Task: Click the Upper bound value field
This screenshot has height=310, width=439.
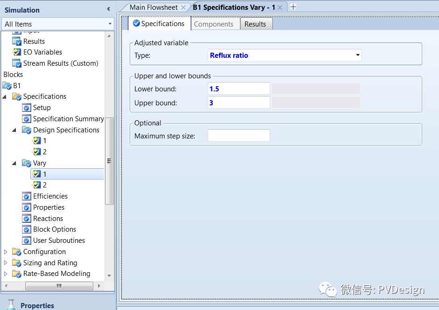Action: click(238, 103)
